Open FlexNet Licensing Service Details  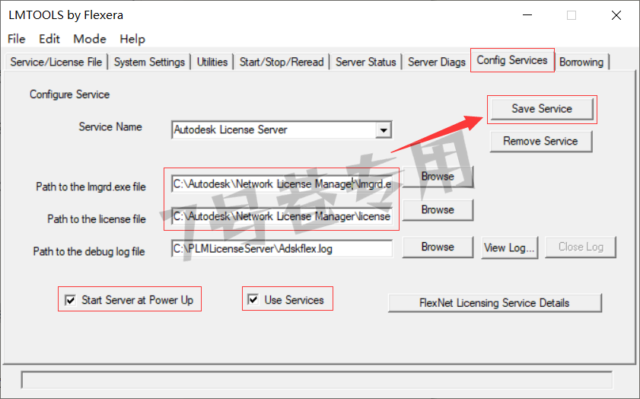(x=495, y=303)
